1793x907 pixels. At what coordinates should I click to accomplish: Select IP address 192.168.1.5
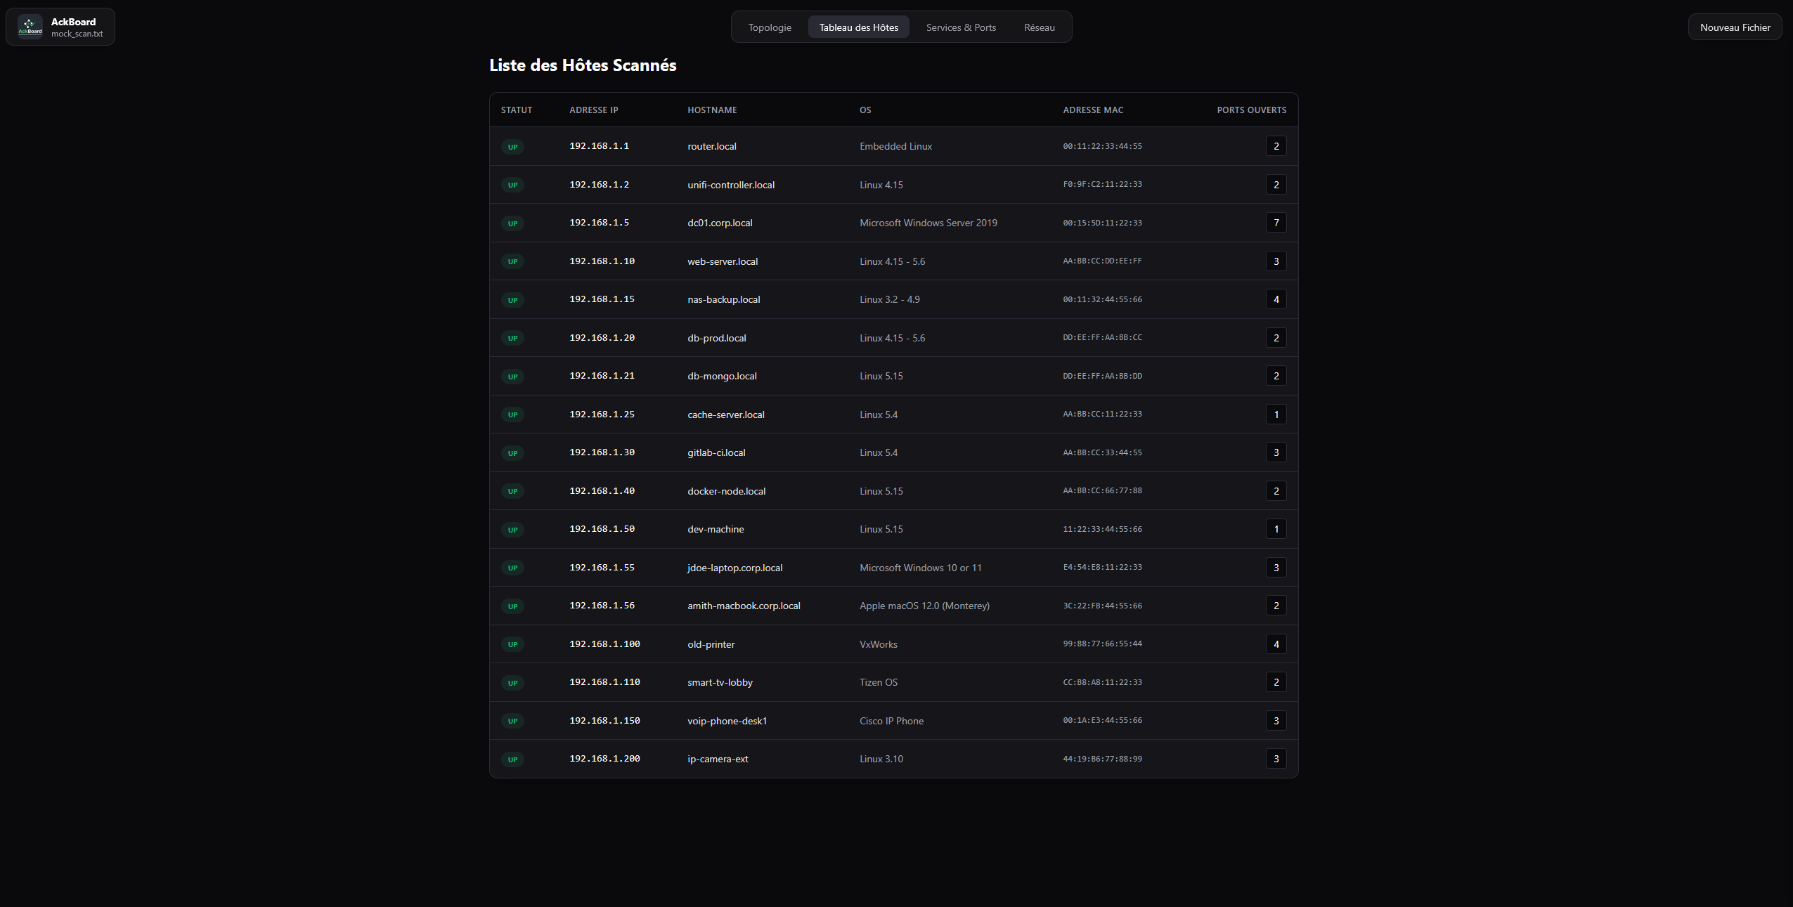tap(599, 223)
